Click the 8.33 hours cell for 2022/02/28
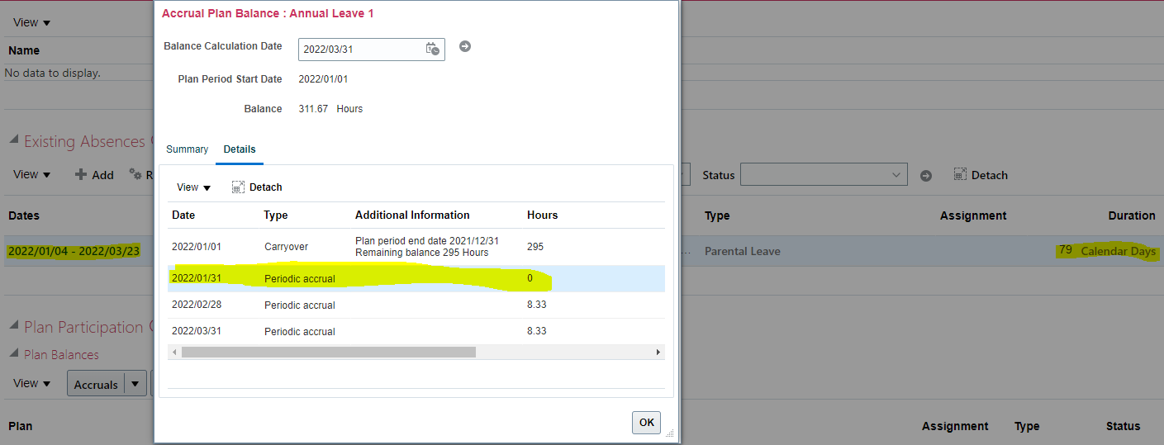Image resolution: width=1164 pixels, height=445 pixels. pos(537,305)
